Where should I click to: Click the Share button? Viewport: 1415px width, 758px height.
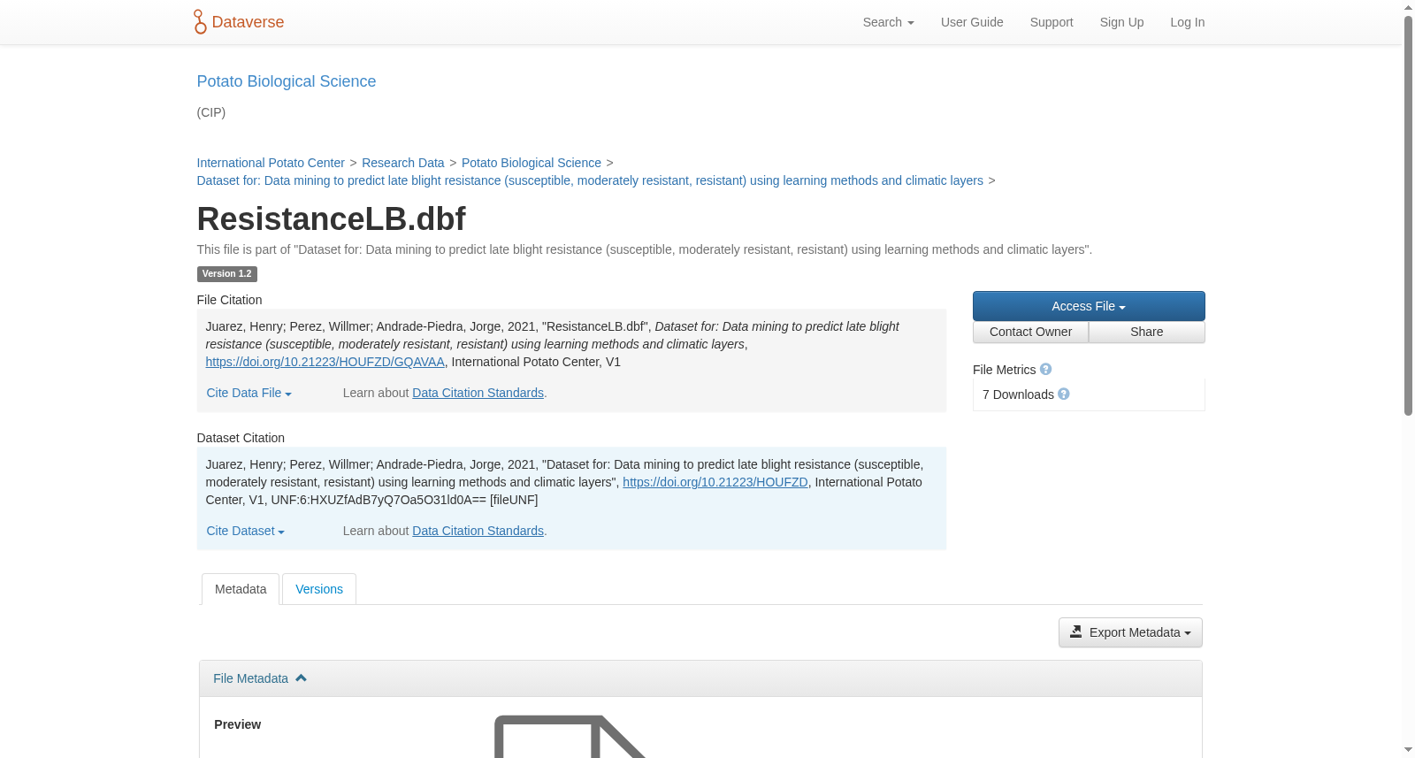1147,332
